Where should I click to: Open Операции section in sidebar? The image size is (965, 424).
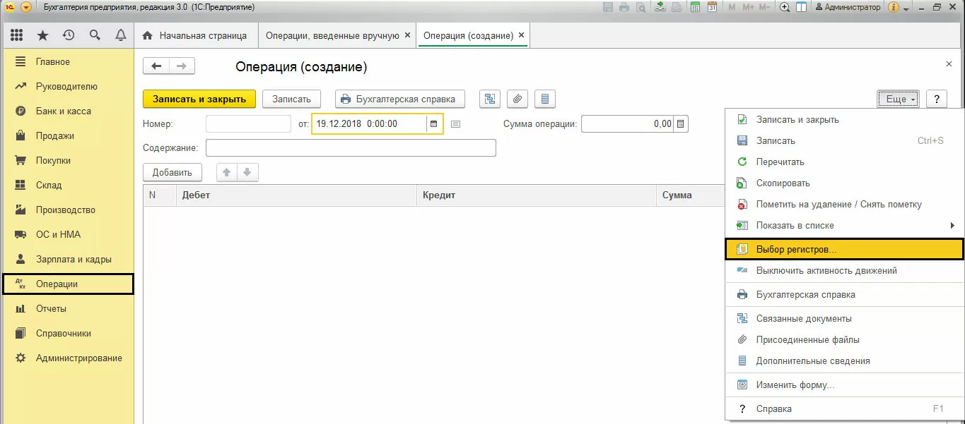point(67,284)
